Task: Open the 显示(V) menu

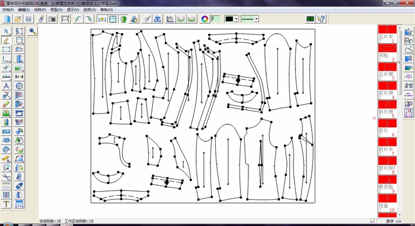Action: [x=73, y=10]
